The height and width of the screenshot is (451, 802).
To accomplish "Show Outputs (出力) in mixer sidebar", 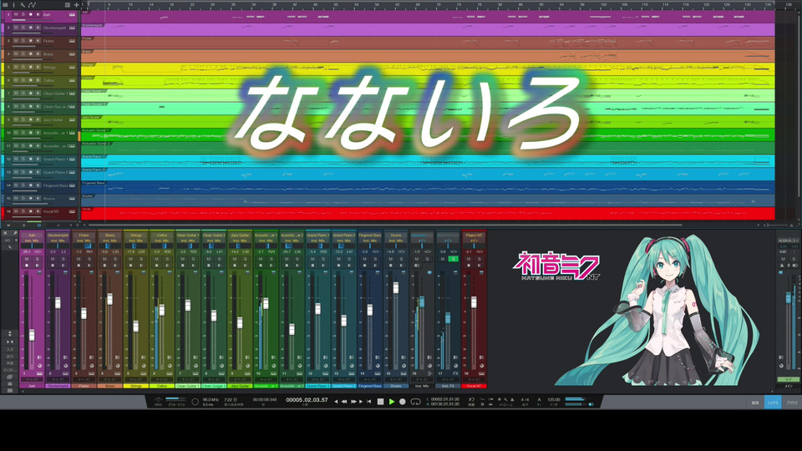I will click(x=10, y=357).
